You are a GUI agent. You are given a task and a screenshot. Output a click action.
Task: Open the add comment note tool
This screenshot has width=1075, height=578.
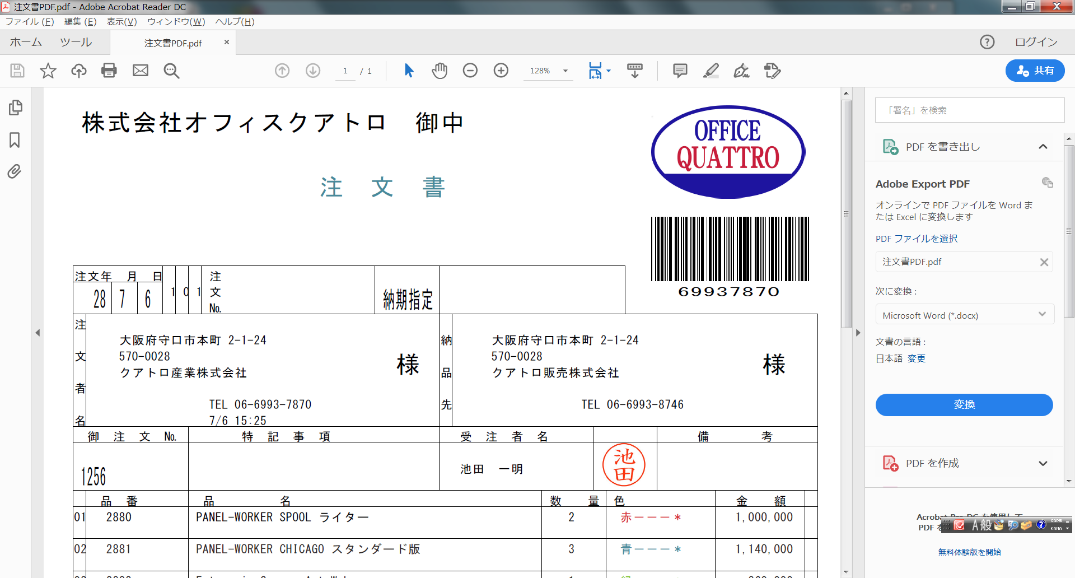(x=680, y=71)
